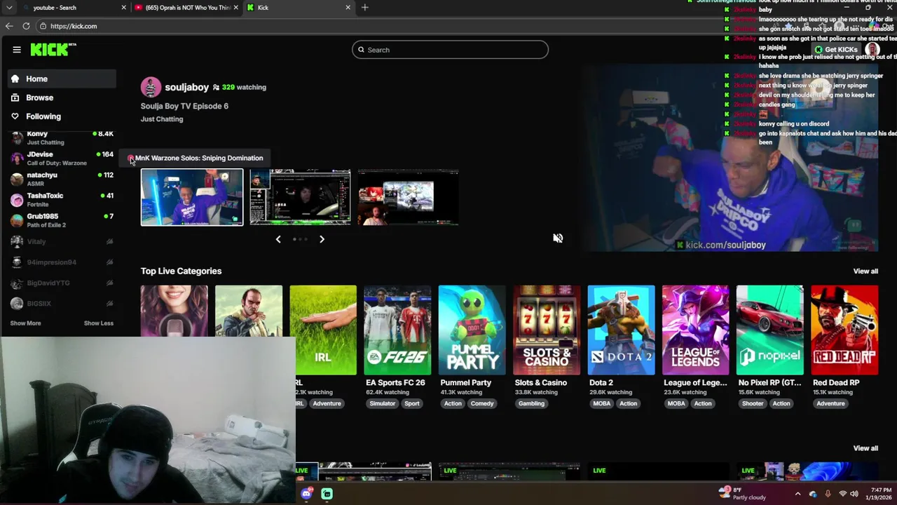View all in second section
897x505 pixels.
865,448
